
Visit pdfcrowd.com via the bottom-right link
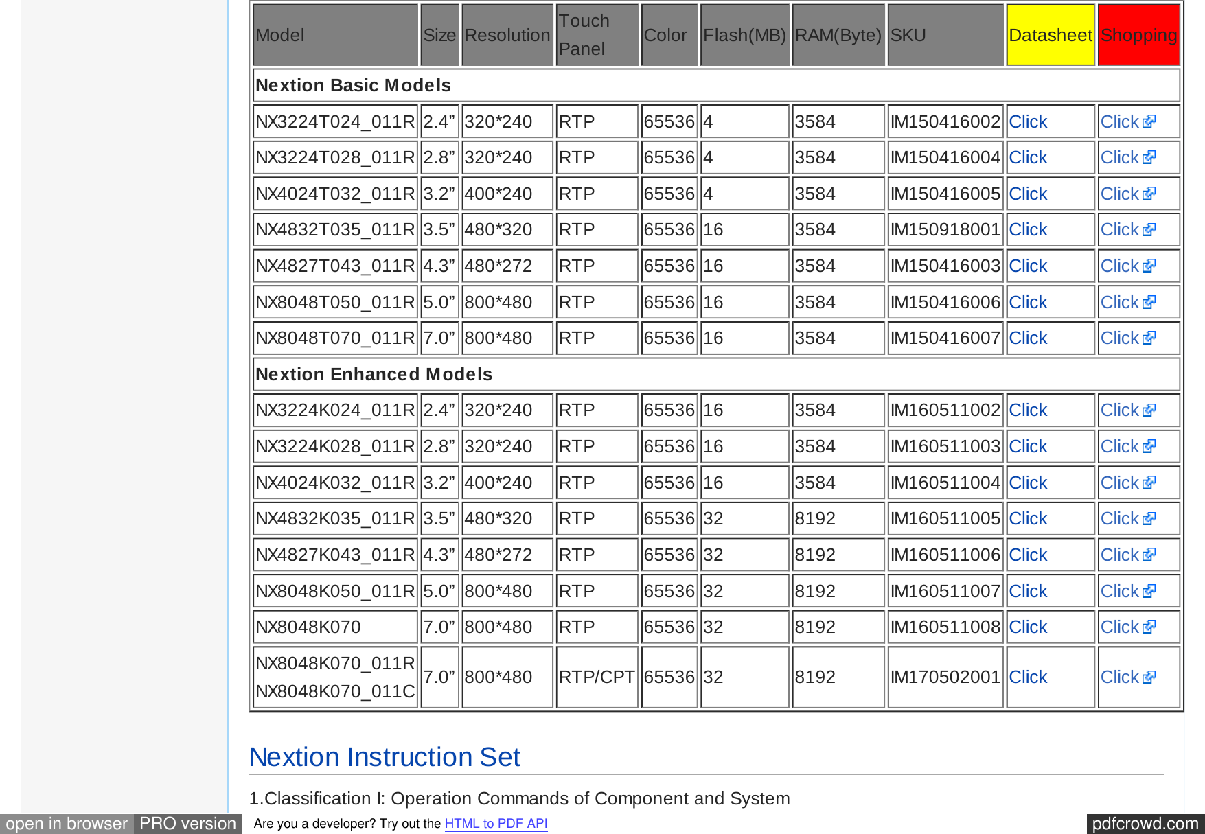1144,823
